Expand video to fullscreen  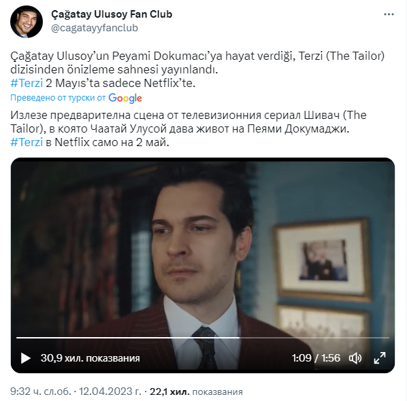380,358
